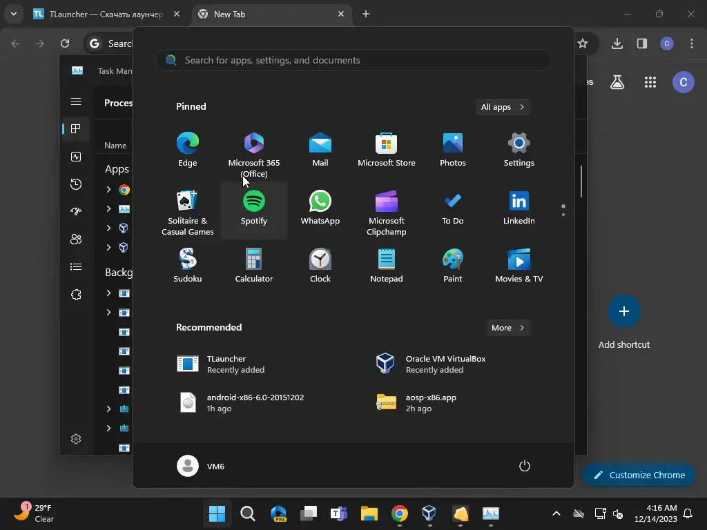
Task: Open Chrome tab search dropdown
Action: click(x=14, y=14)
